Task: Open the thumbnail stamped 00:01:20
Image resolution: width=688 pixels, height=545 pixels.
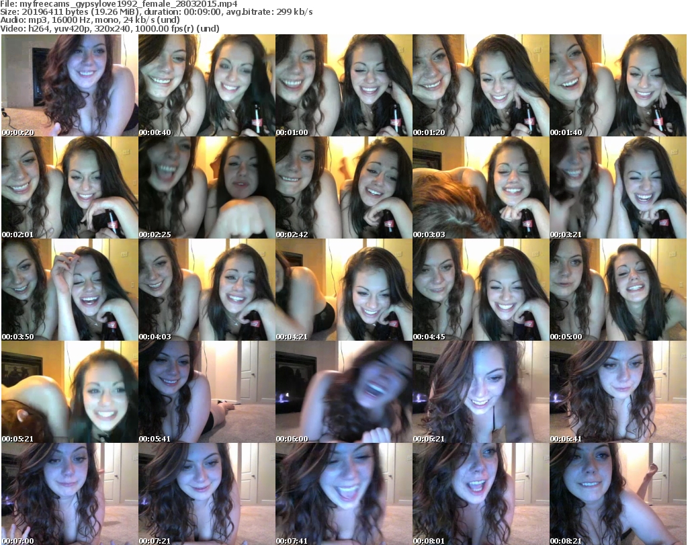Action: (x=481, y=85)
